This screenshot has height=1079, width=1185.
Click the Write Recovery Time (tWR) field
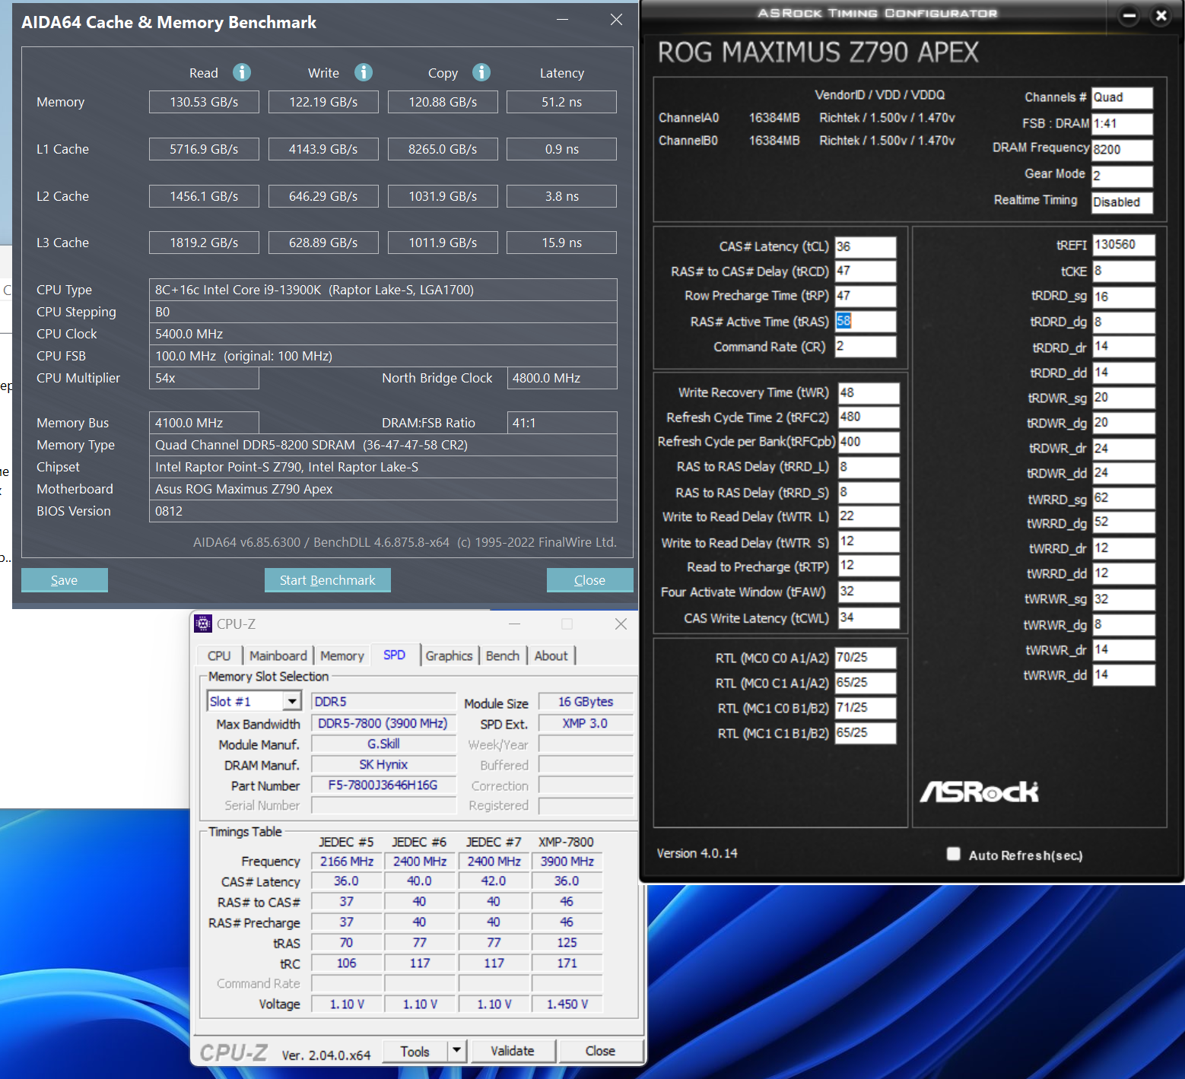[x=869, y=392]
